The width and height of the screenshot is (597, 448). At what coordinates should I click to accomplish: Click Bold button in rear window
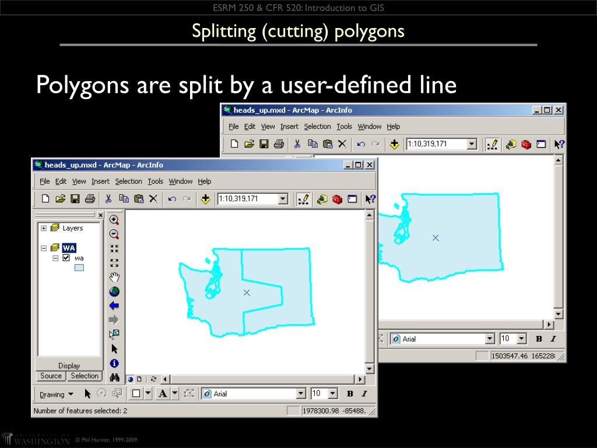(x=539, y=339)
